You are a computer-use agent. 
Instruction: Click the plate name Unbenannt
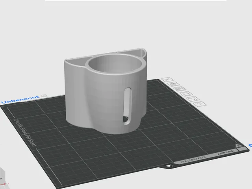(20, 100)
